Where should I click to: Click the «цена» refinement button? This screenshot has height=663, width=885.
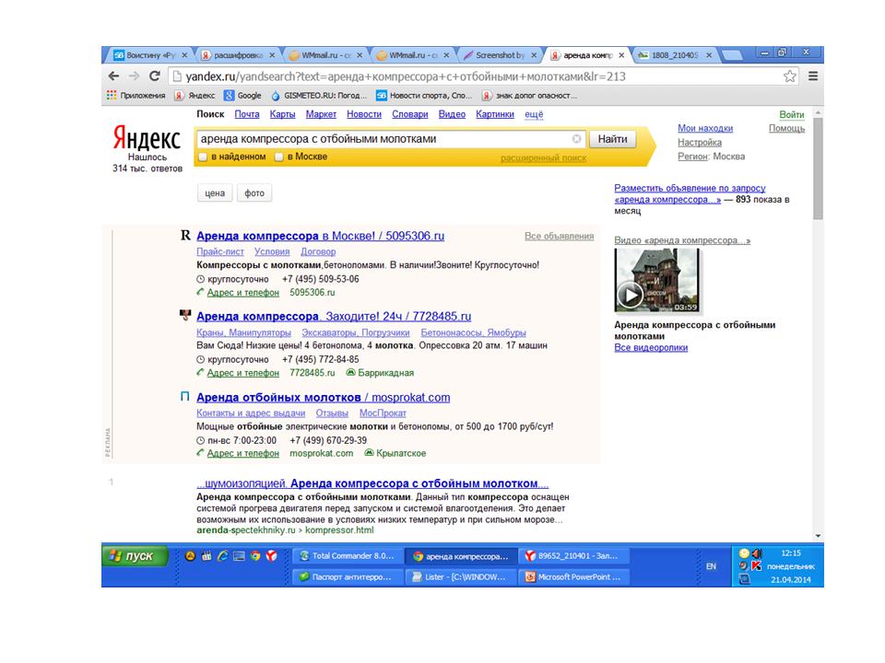pos(215,193)
